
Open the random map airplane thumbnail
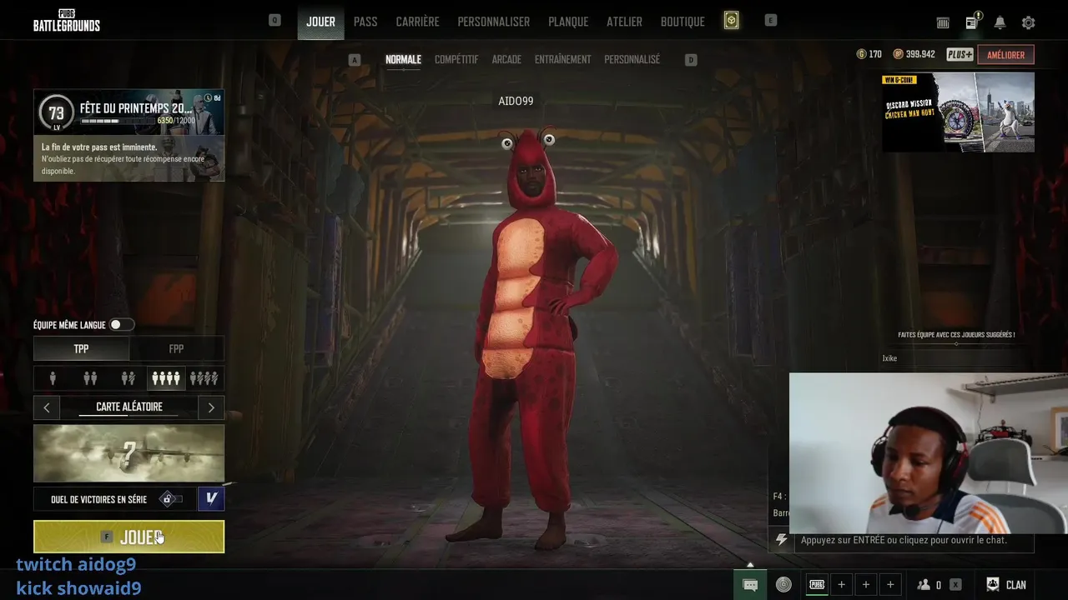[128, 453]
